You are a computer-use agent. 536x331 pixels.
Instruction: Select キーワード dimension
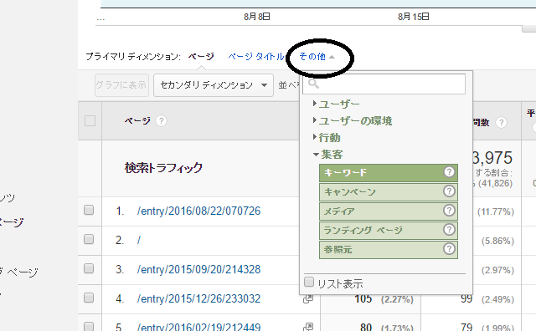(389, 173)
